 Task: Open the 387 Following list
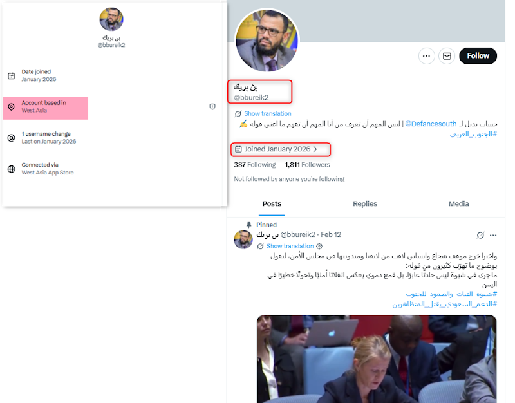point(255,165)
